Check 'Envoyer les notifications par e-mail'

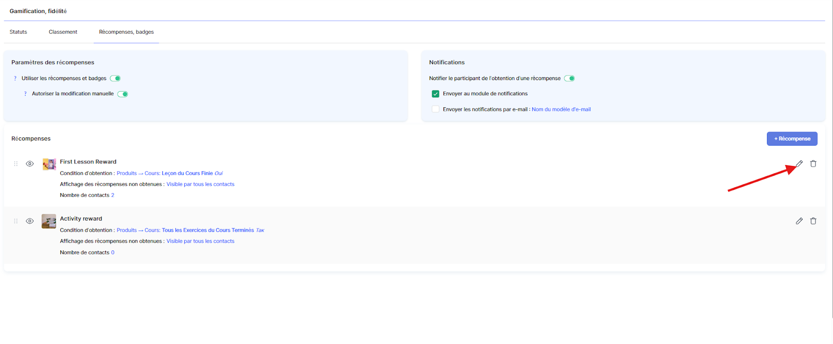(436, 109)
